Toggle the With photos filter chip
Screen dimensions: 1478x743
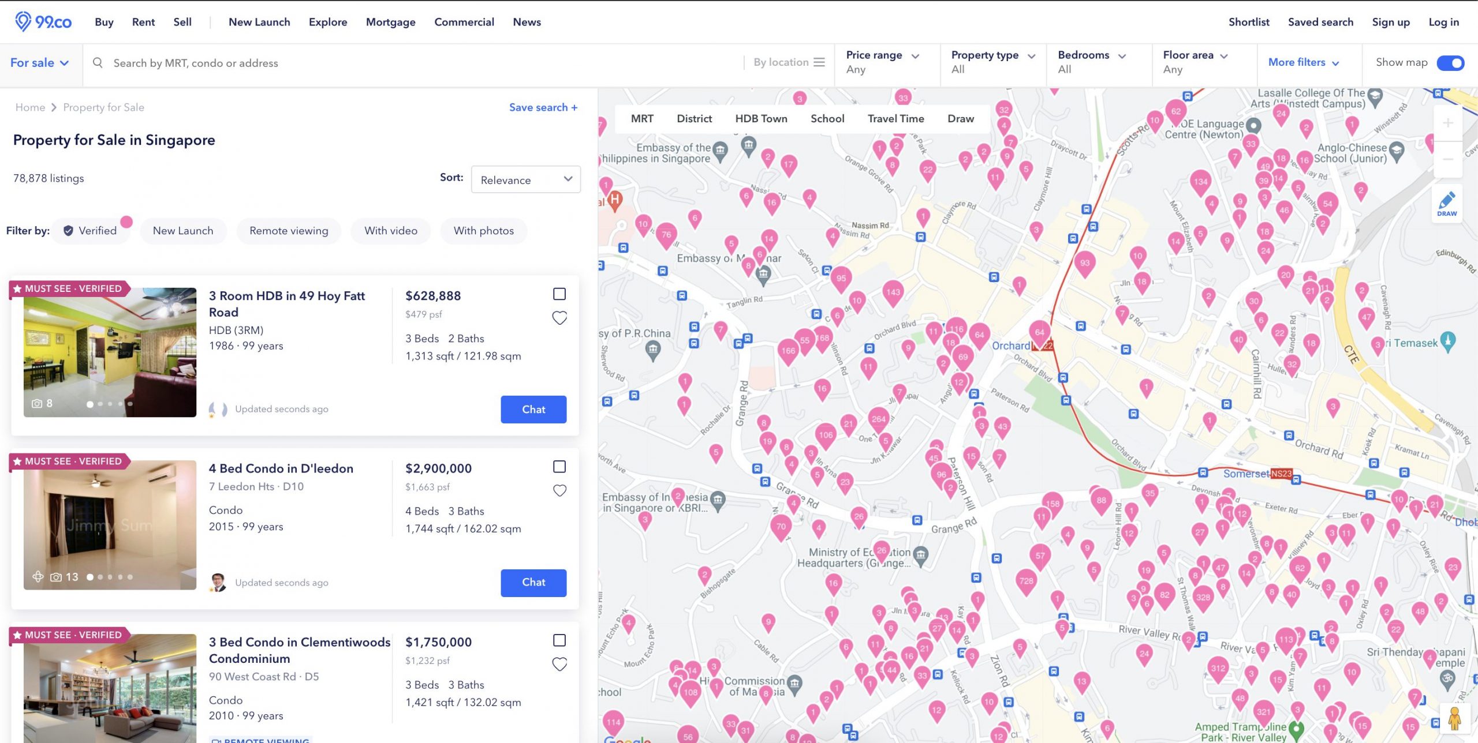[484, 231]
